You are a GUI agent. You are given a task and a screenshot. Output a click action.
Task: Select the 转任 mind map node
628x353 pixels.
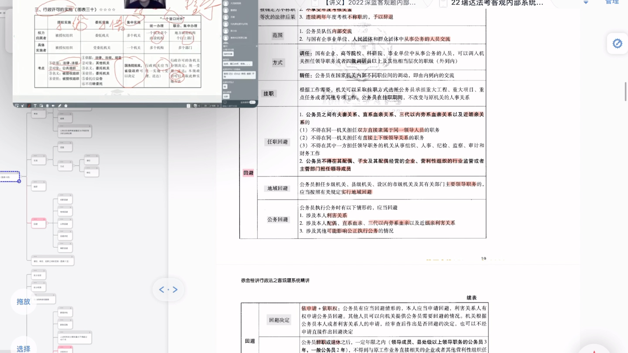(x=91, y=172)
